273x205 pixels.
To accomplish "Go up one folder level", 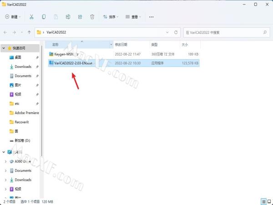I will 29,32.
